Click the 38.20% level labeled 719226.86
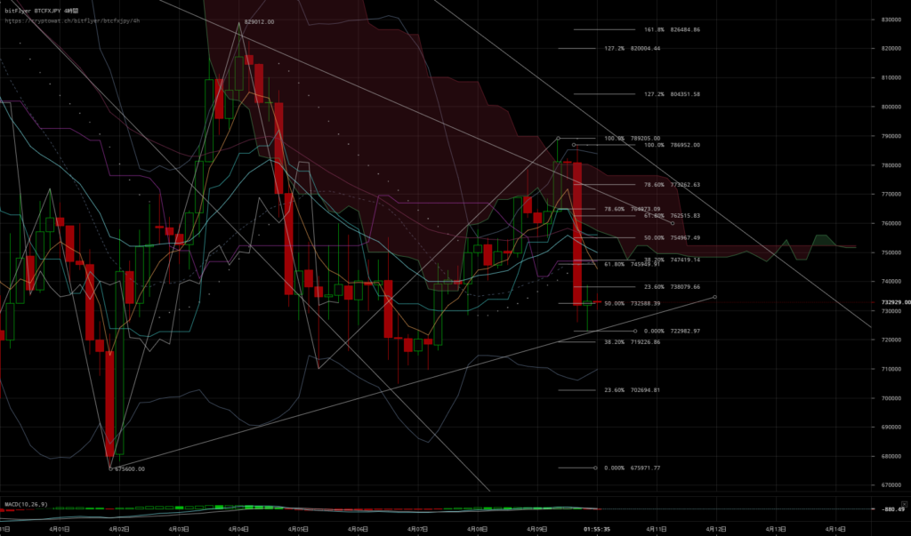The height and width of the screenshot is (536, 911). pos(632,342)
